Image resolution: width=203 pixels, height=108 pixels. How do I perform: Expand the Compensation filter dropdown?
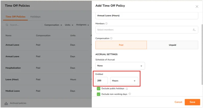53,25
